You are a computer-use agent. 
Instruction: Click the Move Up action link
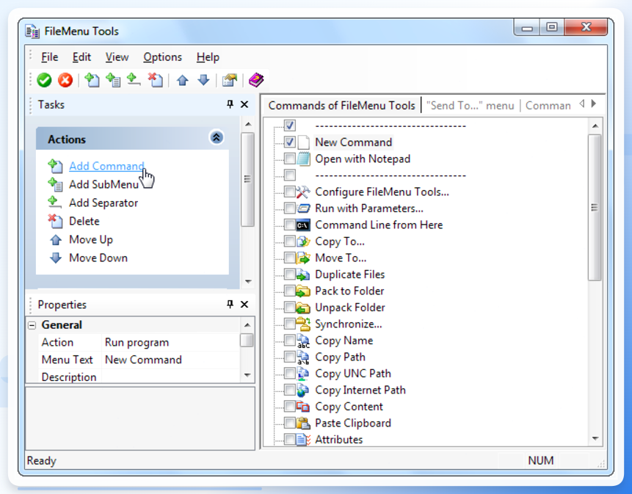click(x=91, y=239)
